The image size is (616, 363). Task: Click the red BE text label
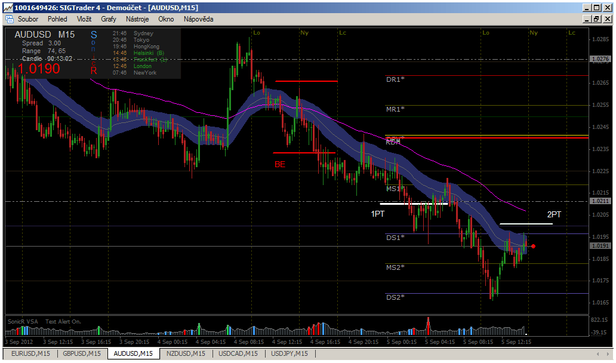(280, 164)
